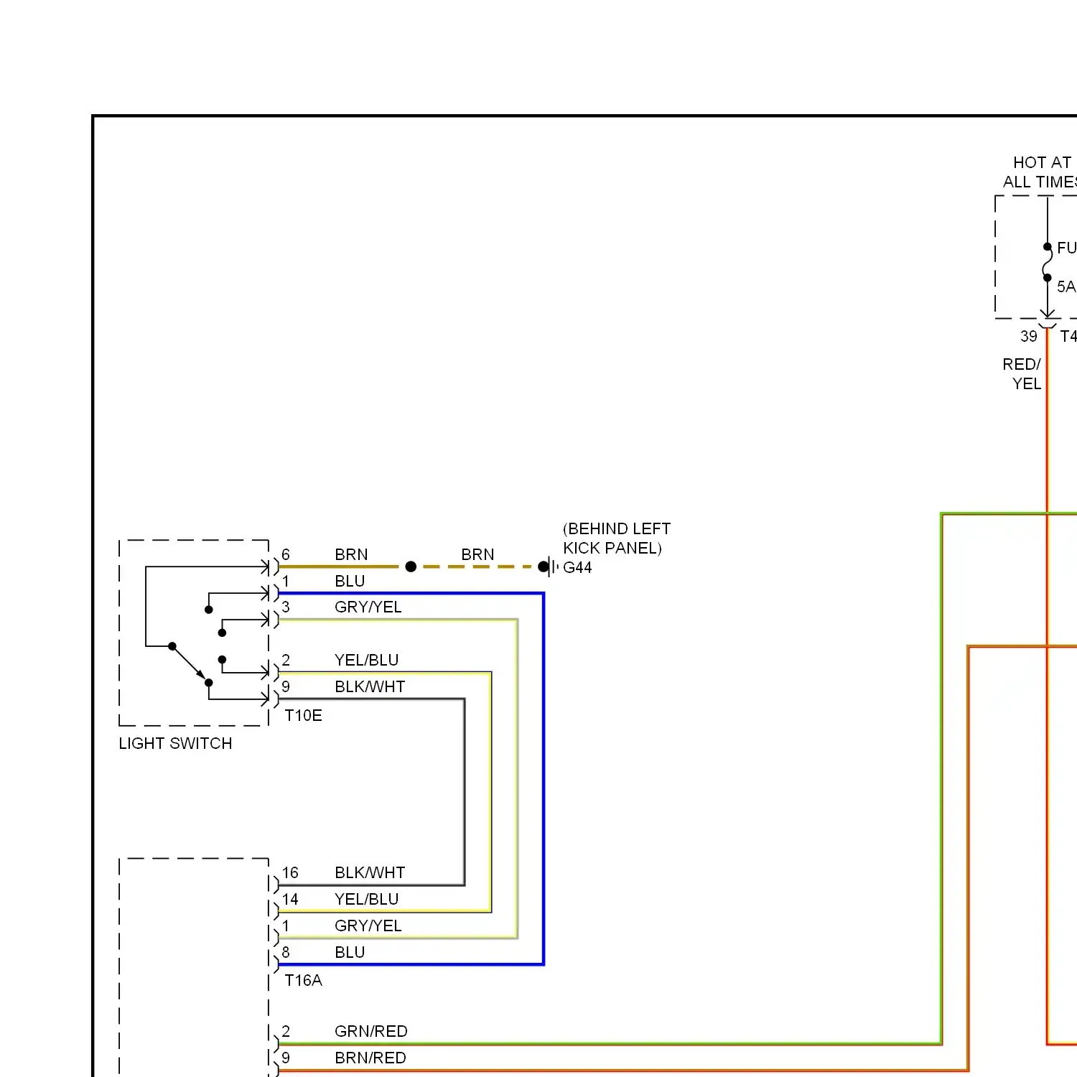This screenshot has width=1077, height=1077.
Task: Select the T10E connector label
Action: click(303, 715)
